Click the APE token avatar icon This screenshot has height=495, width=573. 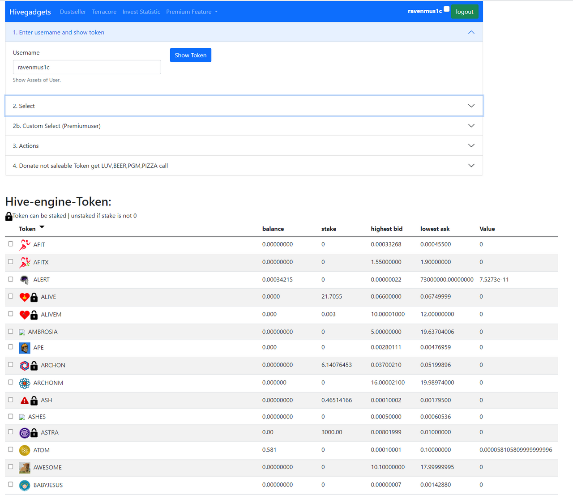pos(25,348)
